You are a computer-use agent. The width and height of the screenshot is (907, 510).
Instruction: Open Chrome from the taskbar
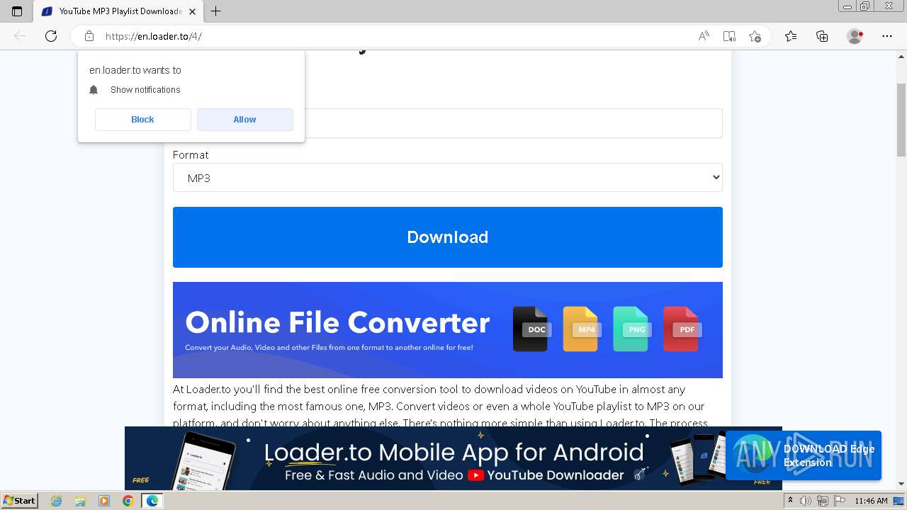(128, 501)
